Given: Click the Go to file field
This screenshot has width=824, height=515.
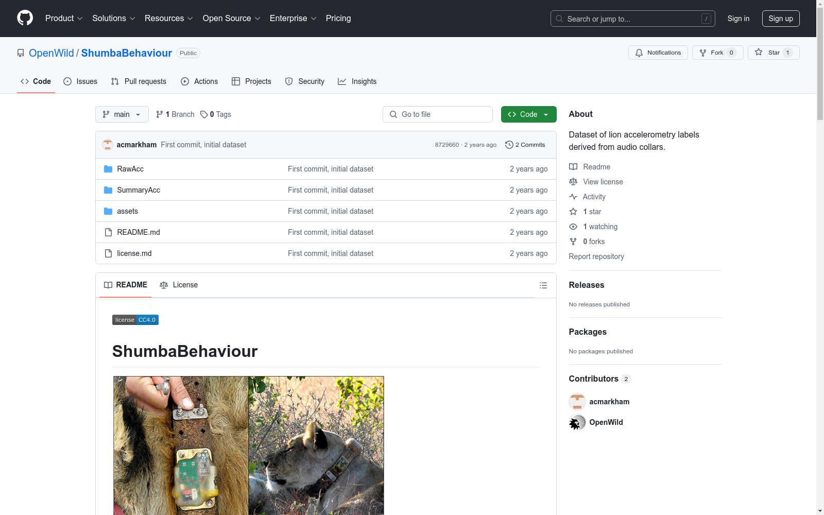Looking at the screenshot, I should (x=438, y=114).
